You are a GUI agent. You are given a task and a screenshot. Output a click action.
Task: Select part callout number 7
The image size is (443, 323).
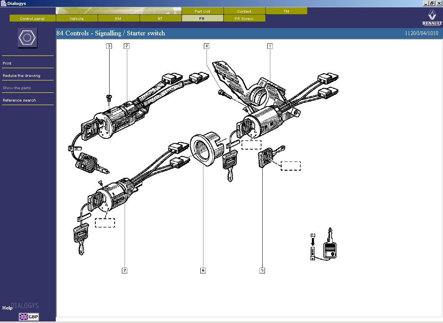[127, 46]
